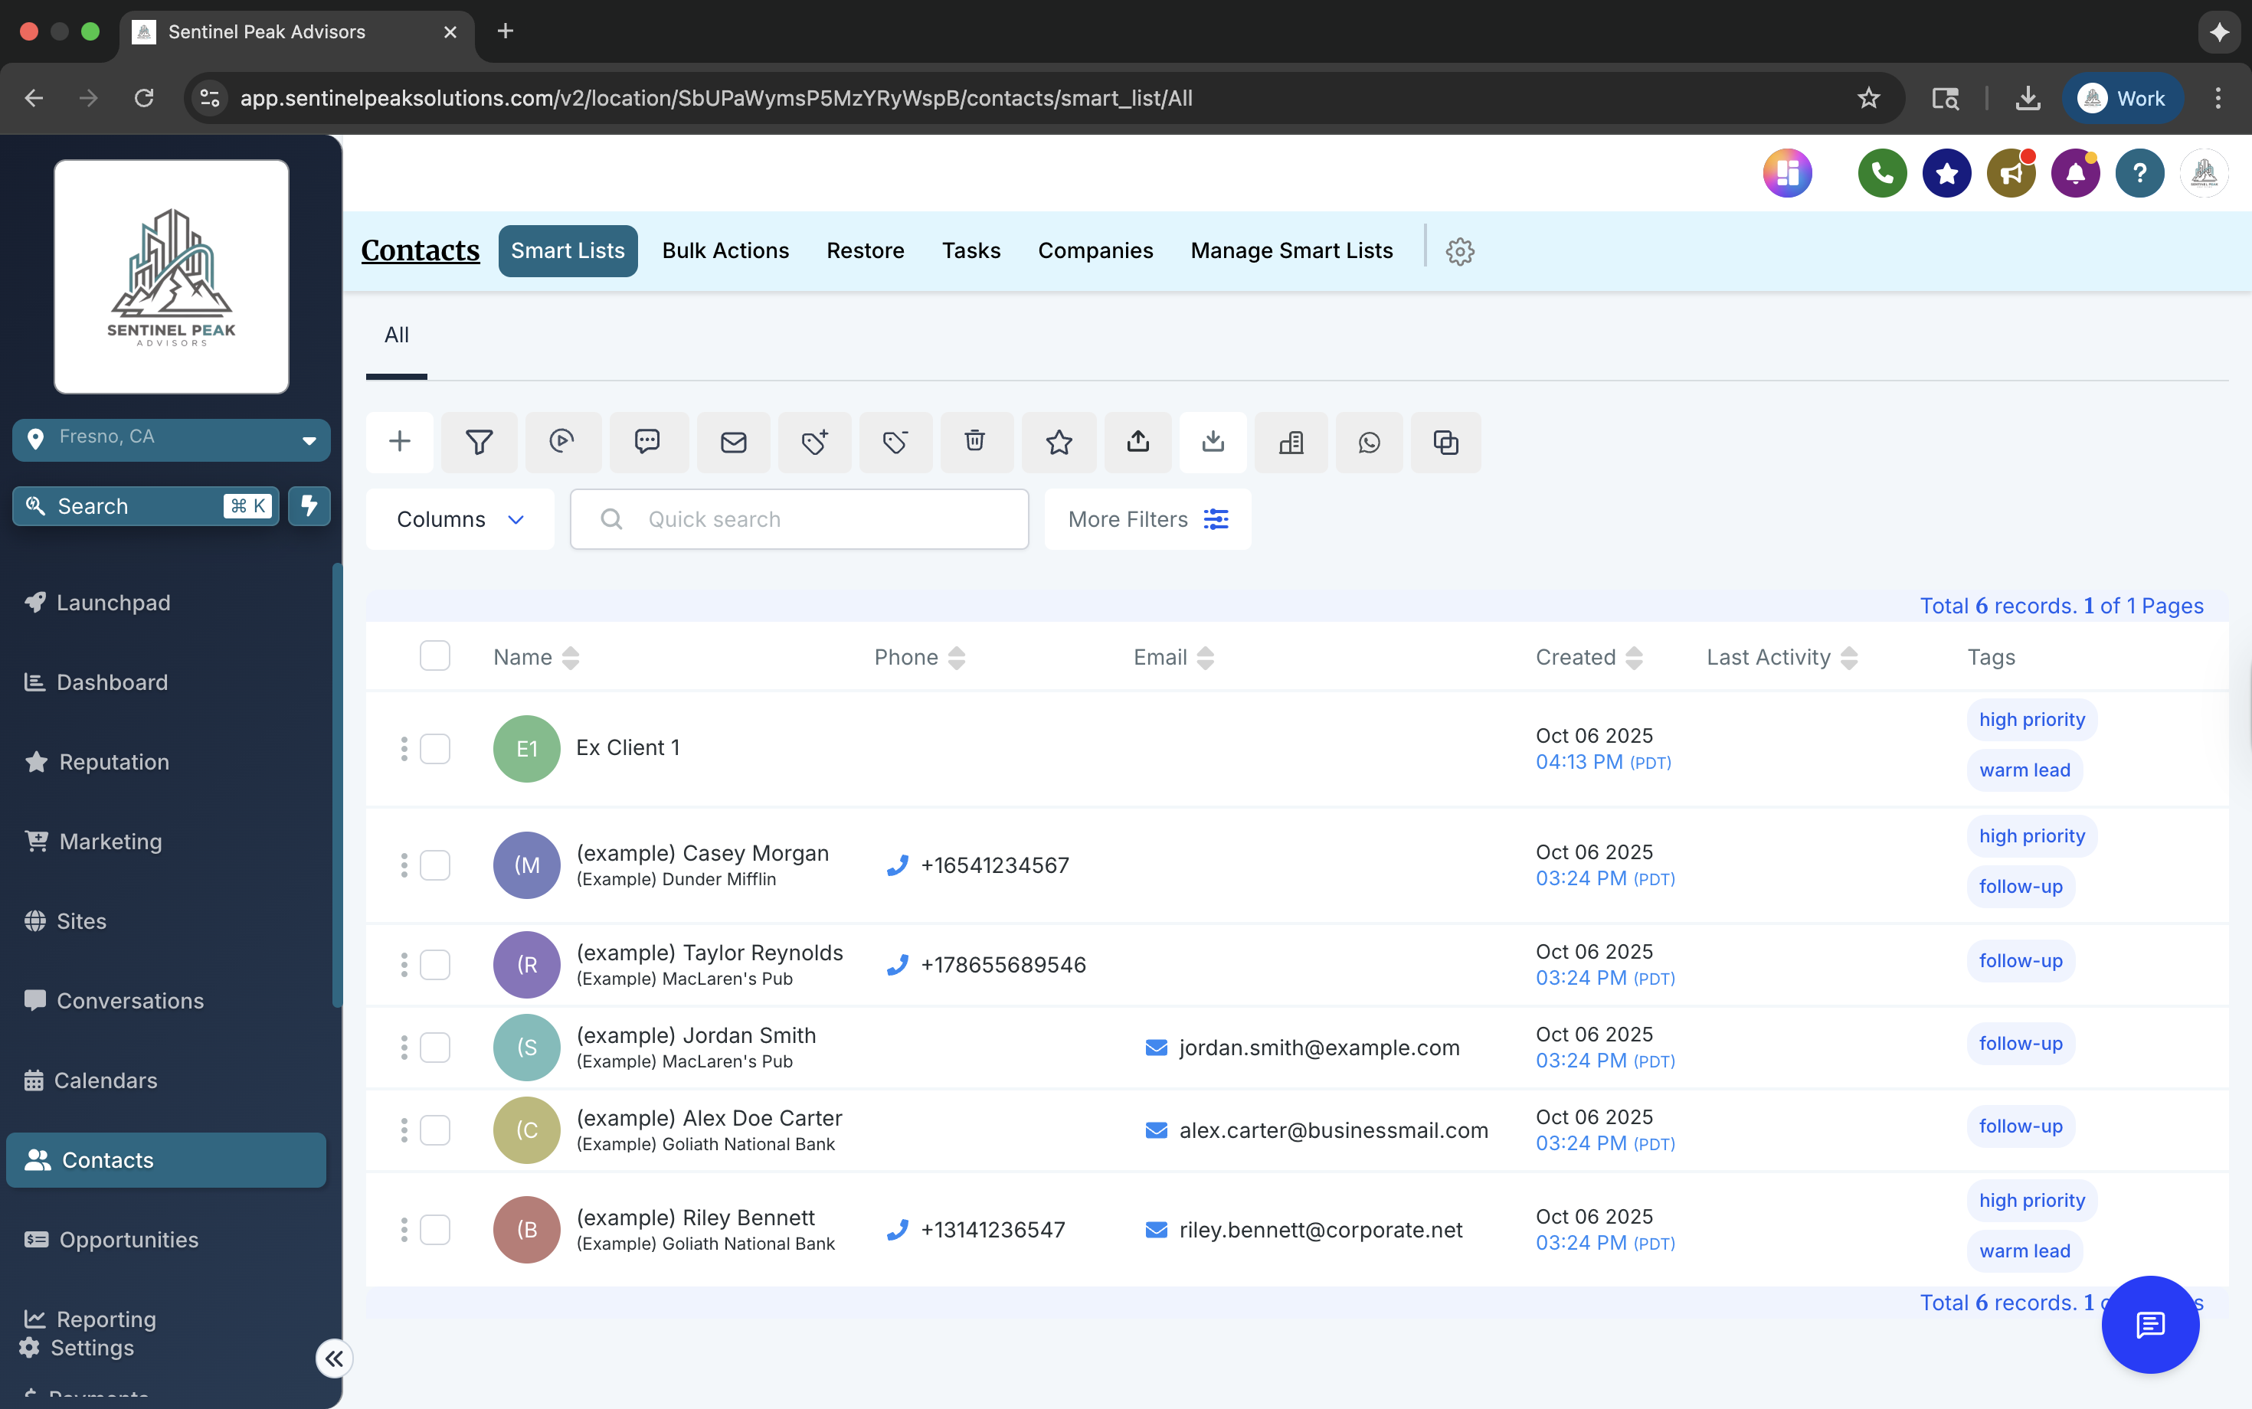Select the checkbox for Riley Bennett's row
2252x1409 pixels.
coord(435,1229)
